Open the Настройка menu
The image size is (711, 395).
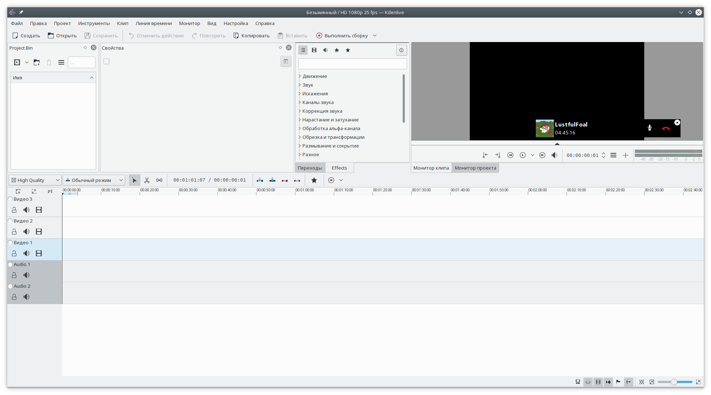[236, 23]
